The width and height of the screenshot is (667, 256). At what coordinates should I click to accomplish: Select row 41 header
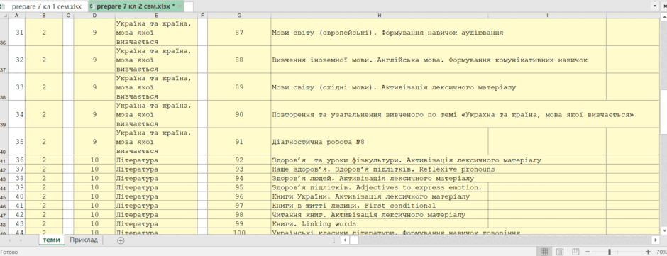pyautogui.click(x=4, y=160)
